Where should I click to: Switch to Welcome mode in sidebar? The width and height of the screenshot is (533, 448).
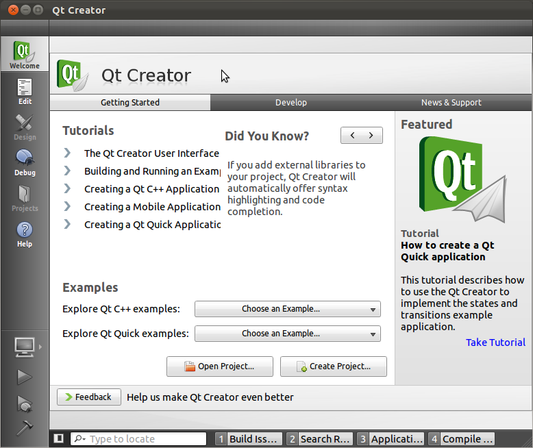point(25,54)
